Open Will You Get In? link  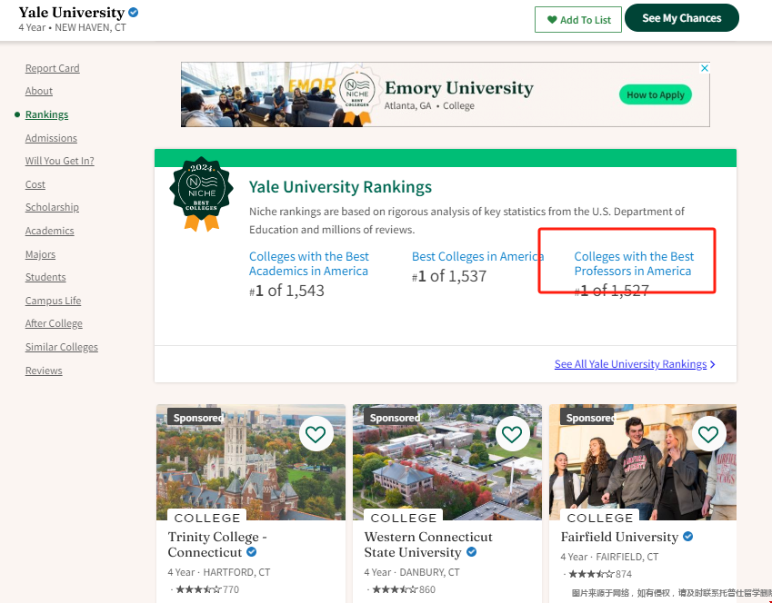[60, 161]
